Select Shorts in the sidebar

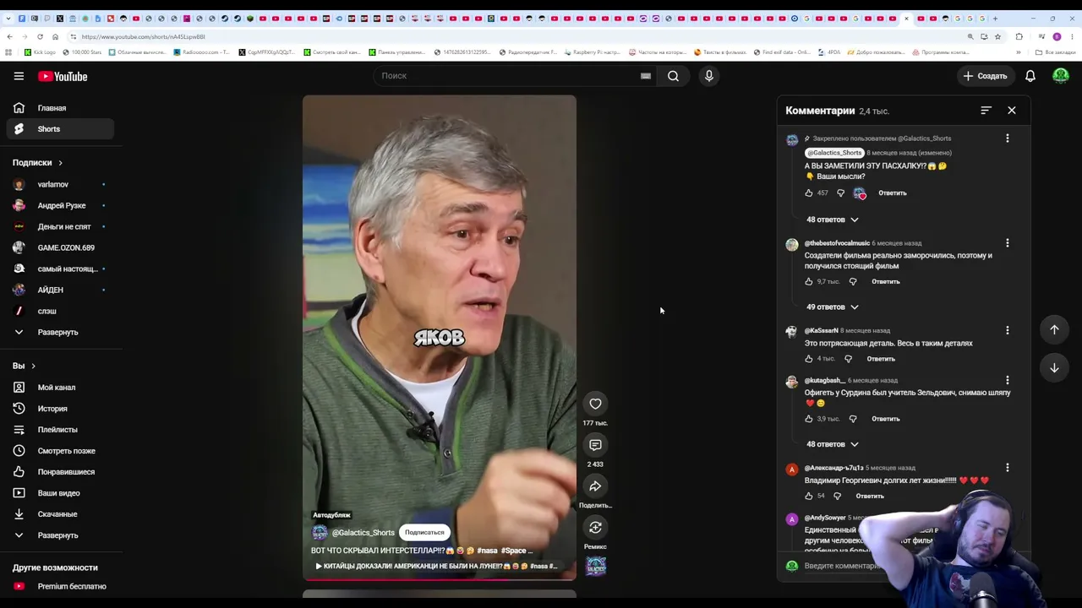click(x=59, y=129)
